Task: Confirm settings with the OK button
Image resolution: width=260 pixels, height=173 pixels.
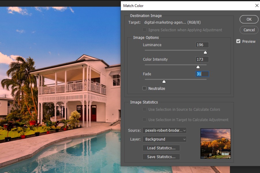Action: point(248,19)
